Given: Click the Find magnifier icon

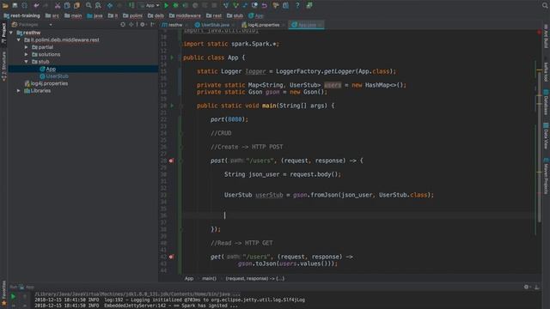Looking at the screenshot, I should tap(89, 5).
